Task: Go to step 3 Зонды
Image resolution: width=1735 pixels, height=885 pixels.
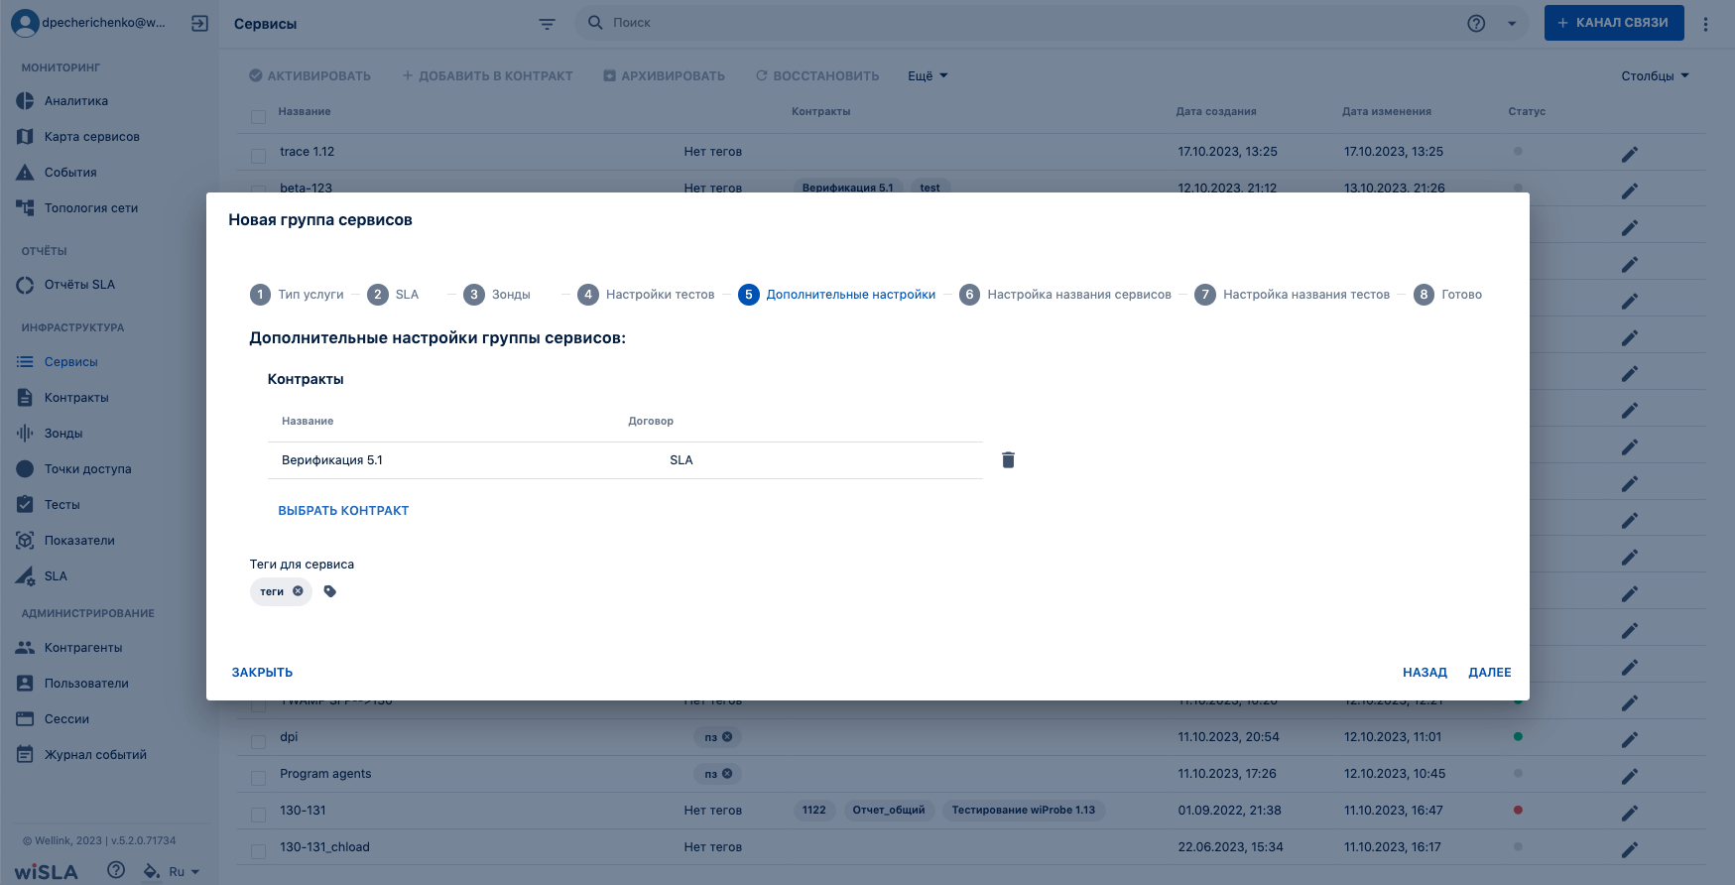Action: click(497, 295)
